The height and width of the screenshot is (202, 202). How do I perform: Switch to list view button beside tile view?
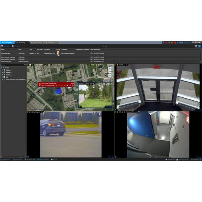(196, 46)
